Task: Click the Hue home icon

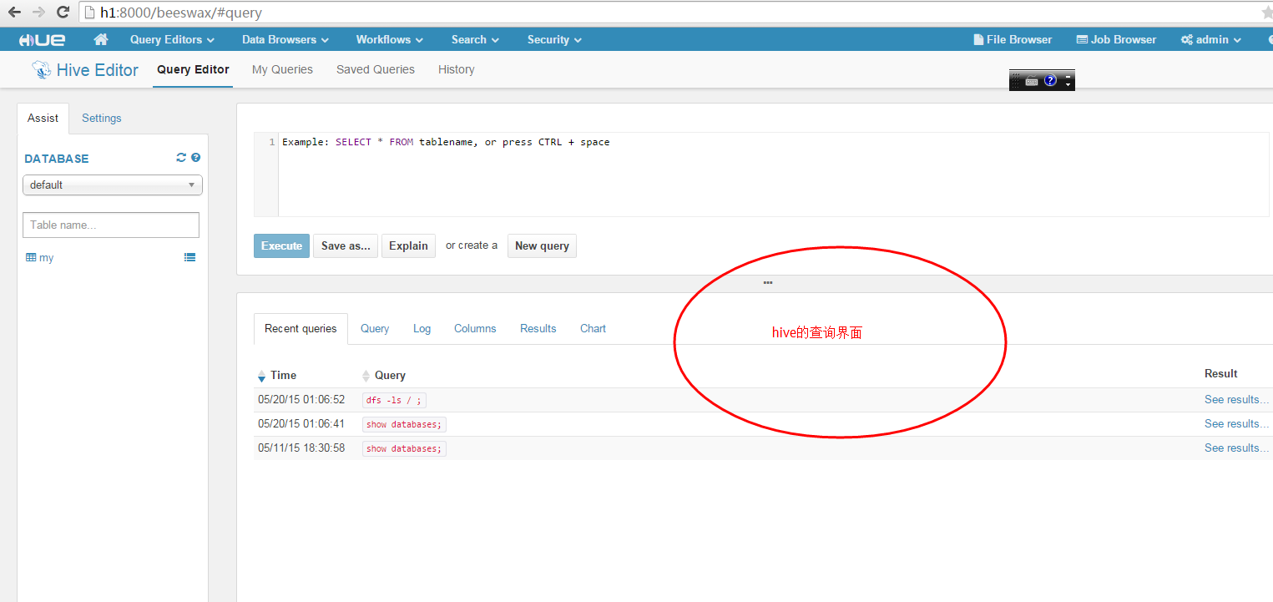Action: tap(101, 39)
